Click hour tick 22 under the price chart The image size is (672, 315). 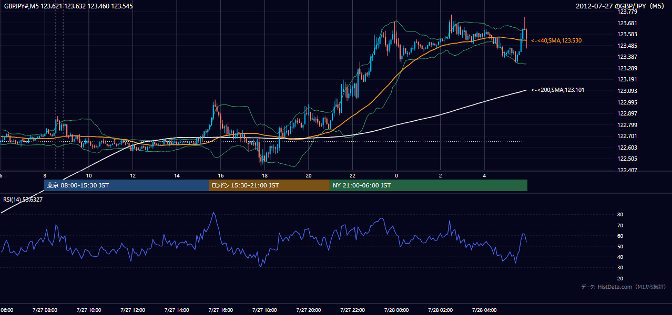[x=352, y=175]
